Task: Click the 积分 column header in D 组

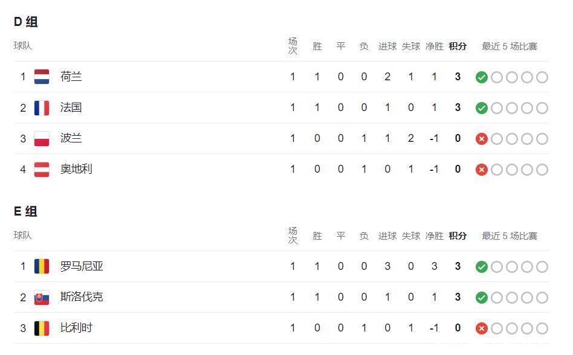Action: [458, 46]
